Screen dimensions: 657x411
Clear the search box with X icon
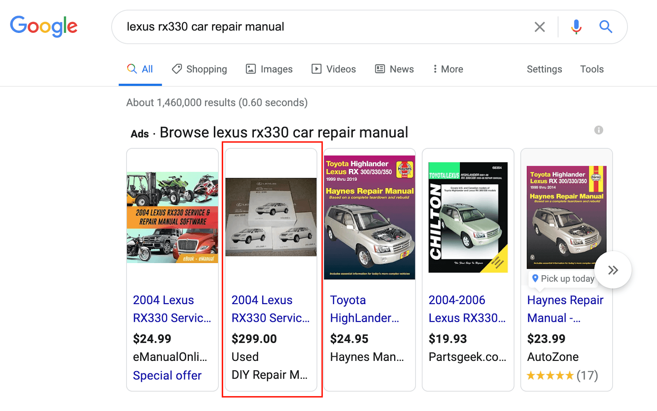(540, 27)
